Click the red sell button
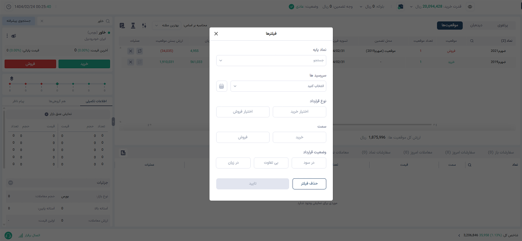Viewport: 522px width, 241px height. (30, 64)
